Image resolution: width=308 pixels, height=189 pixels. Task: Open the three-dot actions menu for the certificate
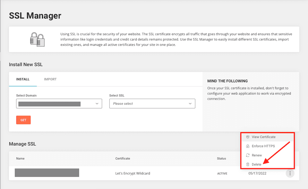point(290,173)
